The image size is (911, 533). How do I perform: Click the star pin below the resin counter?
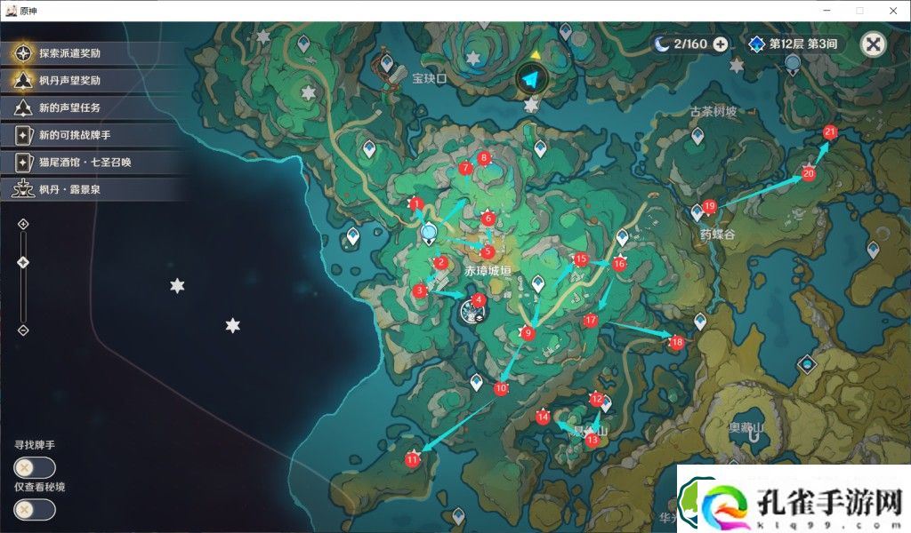737,65
